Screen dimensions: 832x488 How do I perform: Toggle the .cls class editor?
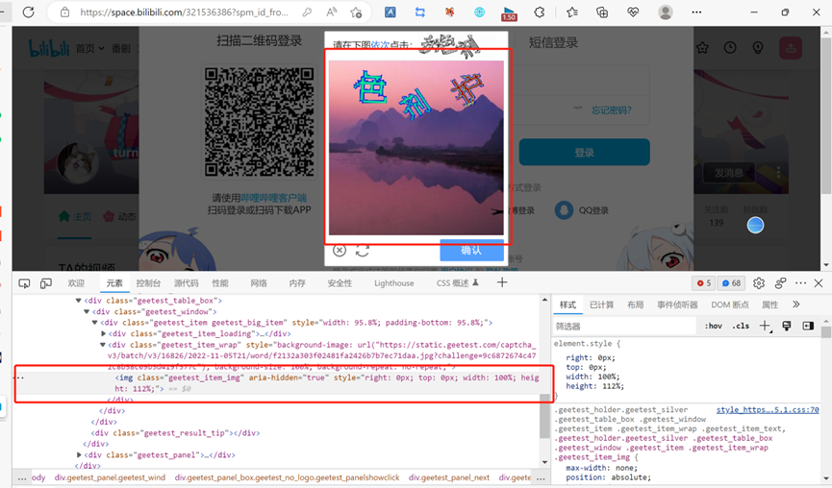click(741, 326)
